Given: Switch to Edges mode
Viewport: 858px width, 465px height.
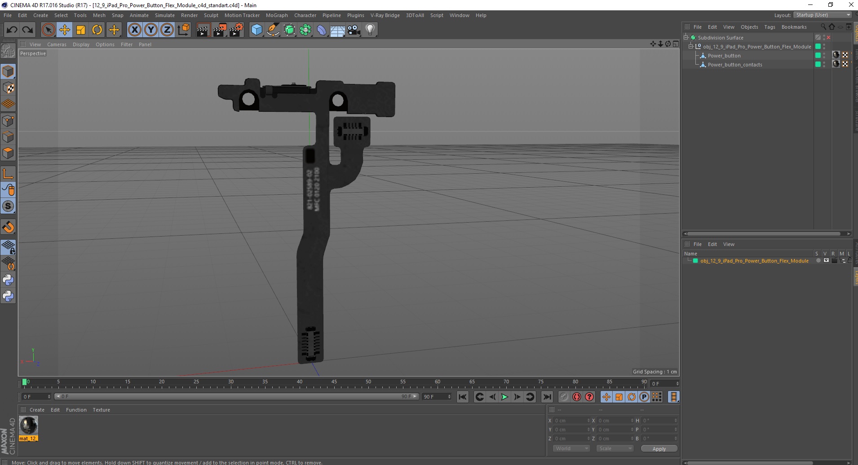Looking at the screenshot, I should pyautogui.click(x=8, y=137).
